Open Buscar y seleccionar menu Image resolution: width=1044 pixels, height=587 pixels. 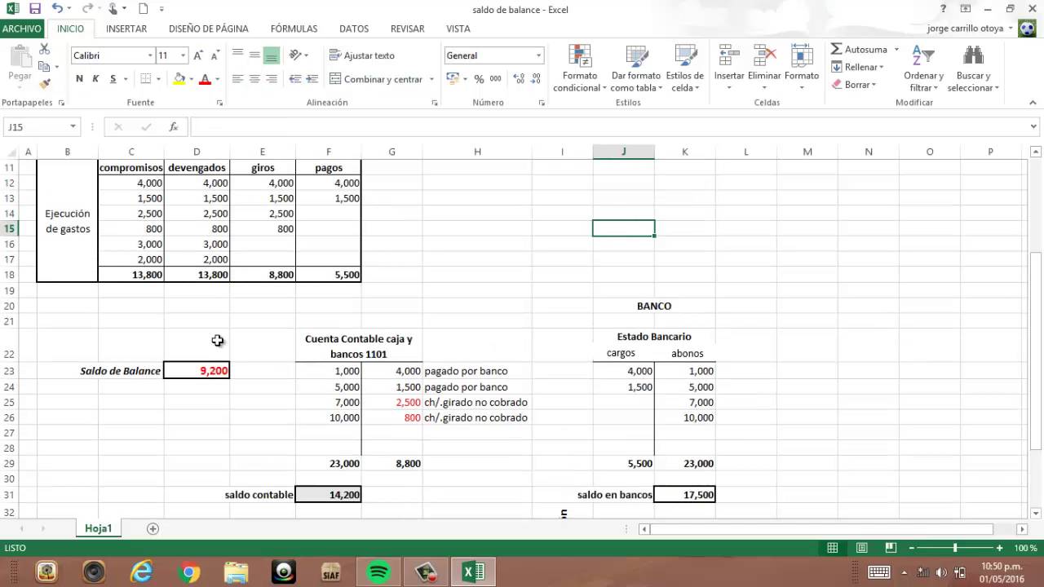tap(973, 68)
